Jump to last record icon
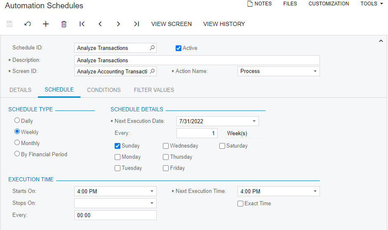 click(x=136, y=24)
